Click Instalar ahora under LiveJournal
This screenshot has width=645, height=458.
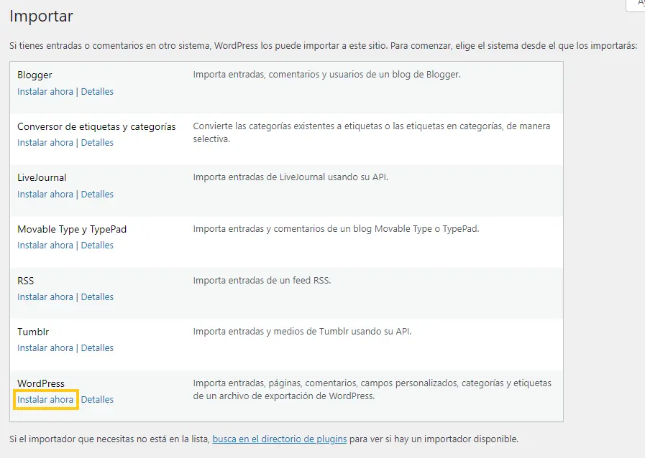tap(45, 195)
